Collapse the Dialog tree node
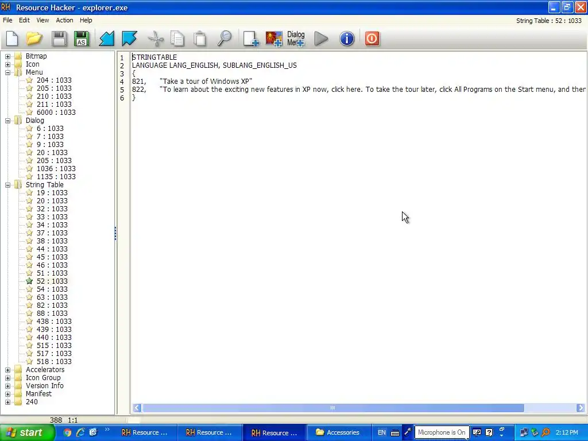Image resolution: width=588 pixels, height=441 pixels. tap(7, 121)
